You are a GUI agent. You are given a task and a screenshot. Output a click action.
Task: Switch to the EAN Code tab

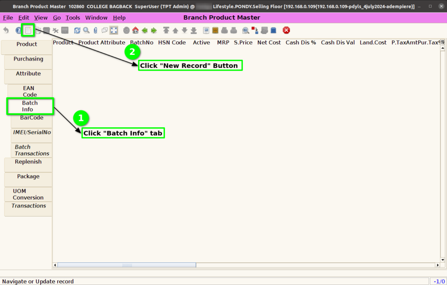point(30,92)
